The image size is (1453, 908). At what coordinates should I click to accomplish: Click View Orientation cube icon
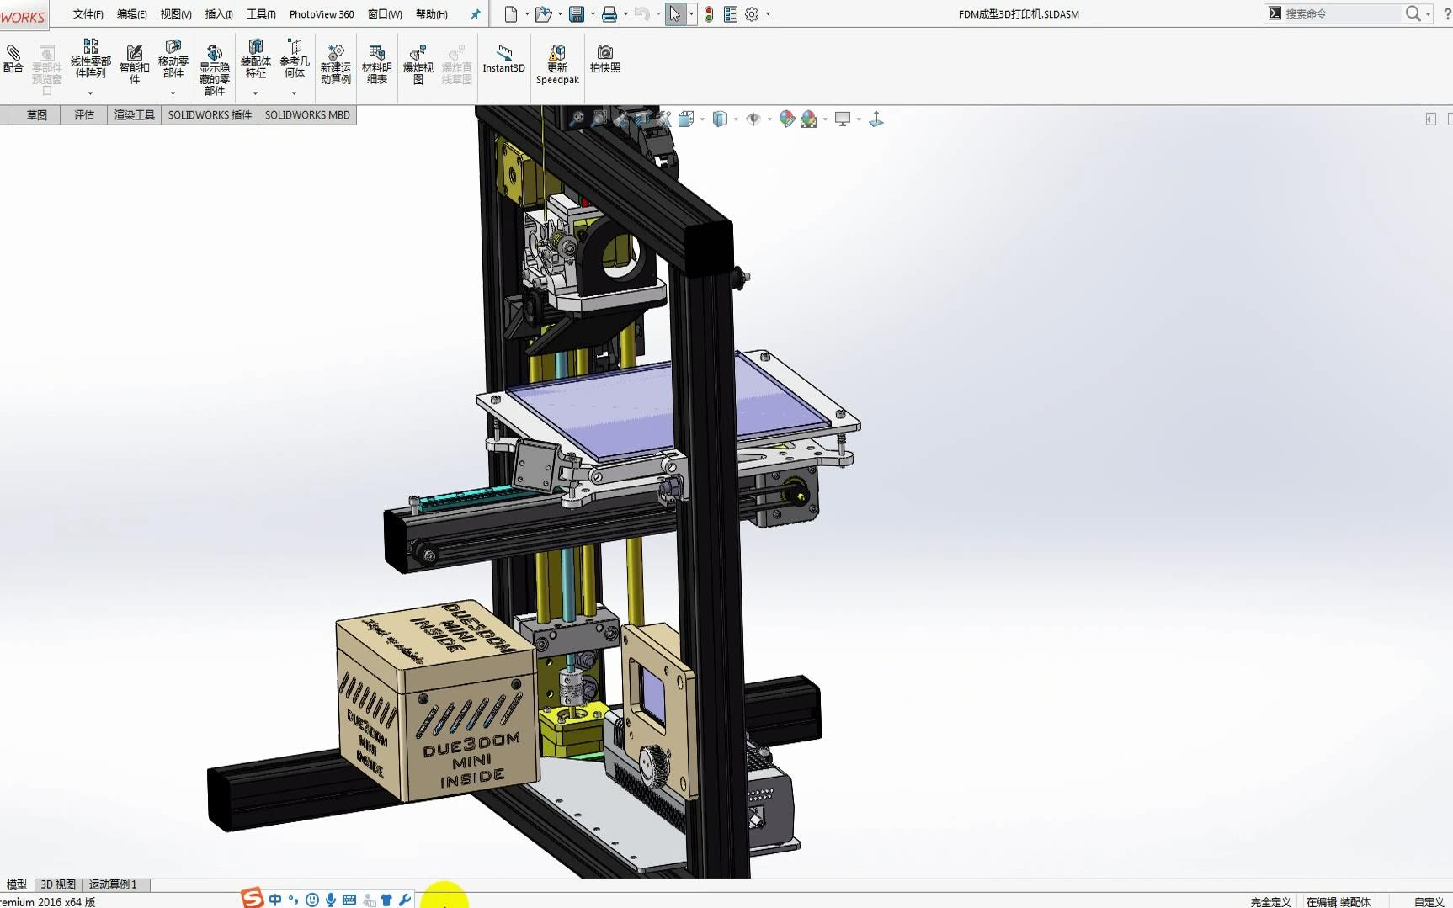coord(686,119)
